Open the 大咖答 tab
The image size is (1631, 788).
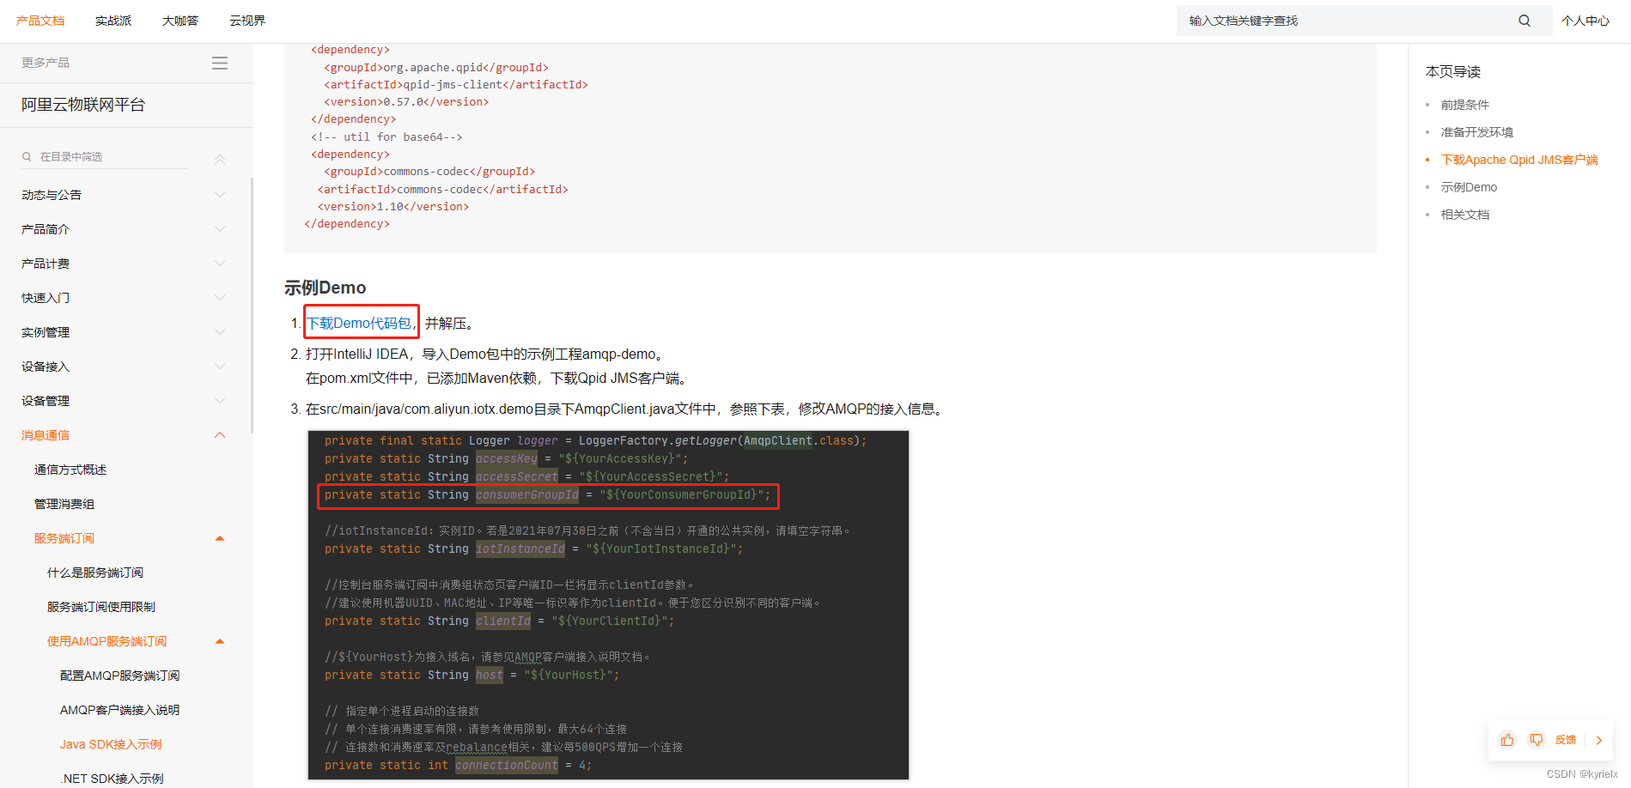pyautogui.click(x=180, y=21)
